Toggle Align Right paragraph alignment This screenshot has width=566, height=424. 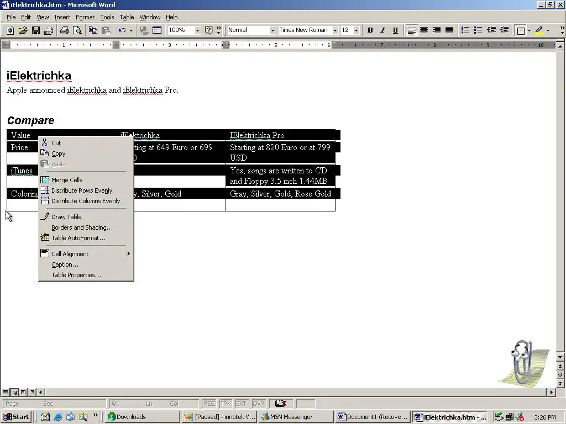pos(437,30)
